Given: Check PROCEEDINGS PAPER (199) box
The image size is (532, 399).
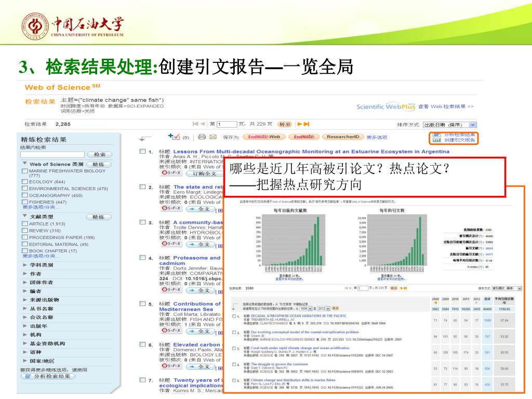Looking at the screenshot, I should point(24,237).
